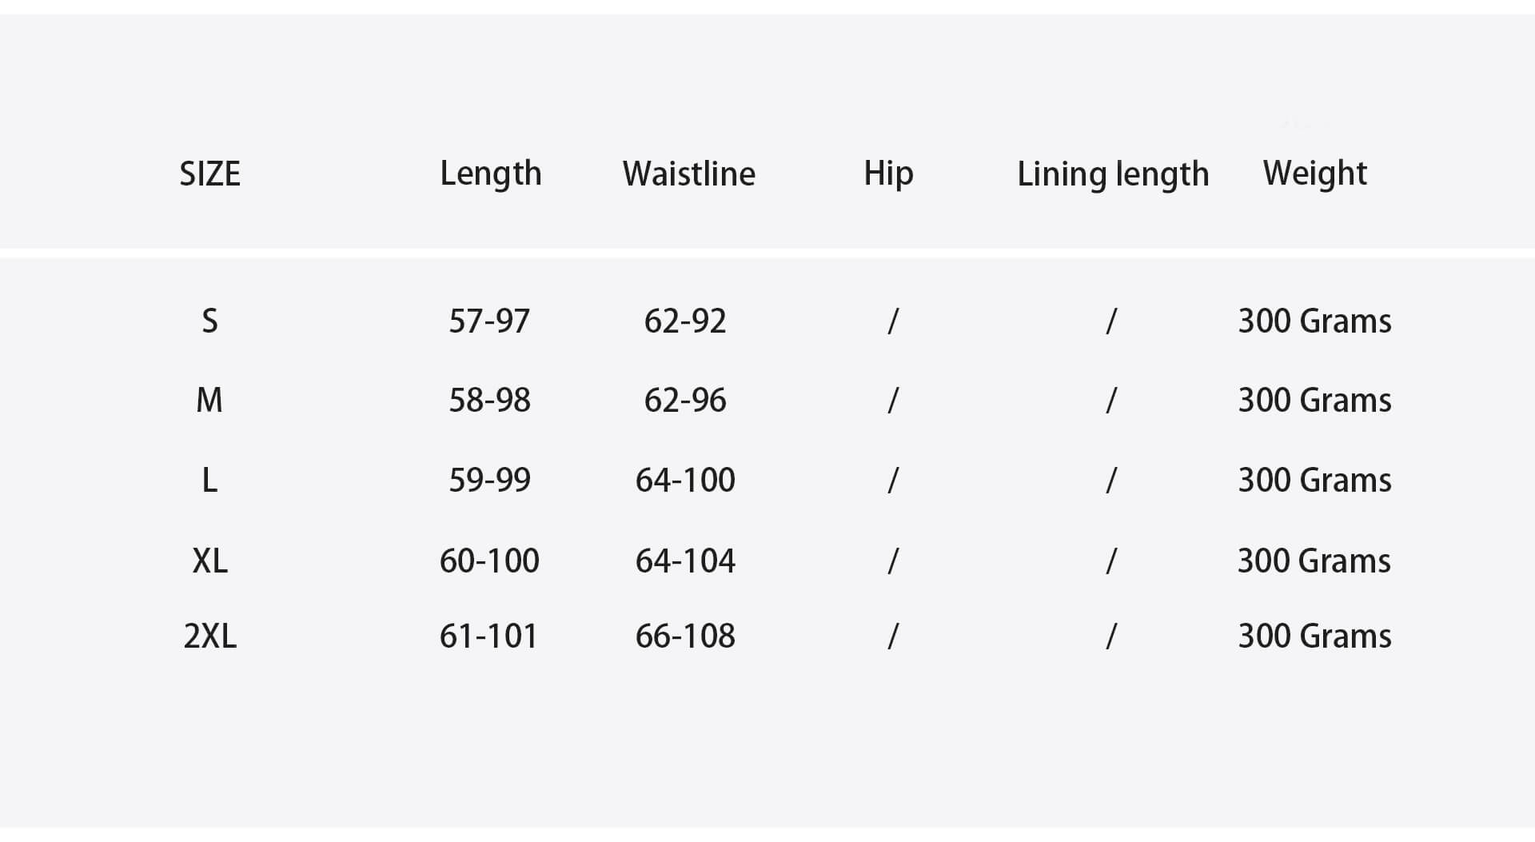Viewport: 1535px width, 842px height.
Task: Click the XL size row label
Action: point(209,561)
